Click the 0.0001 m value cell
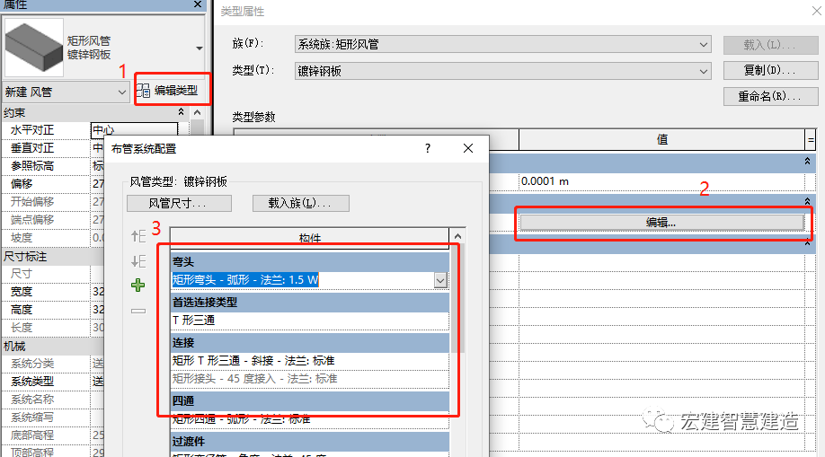825x457 pixels. (x=661, y=181)
